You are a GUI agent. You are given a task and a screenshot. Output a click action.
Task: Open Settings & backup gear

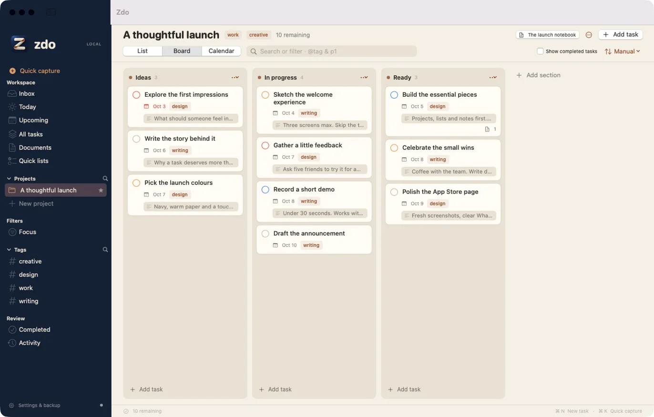pyautogui.click(x=12, y=406)
